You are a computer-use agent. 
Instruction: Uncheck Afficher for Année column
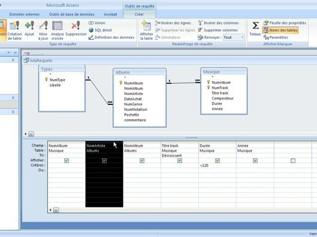click(255, 161)
